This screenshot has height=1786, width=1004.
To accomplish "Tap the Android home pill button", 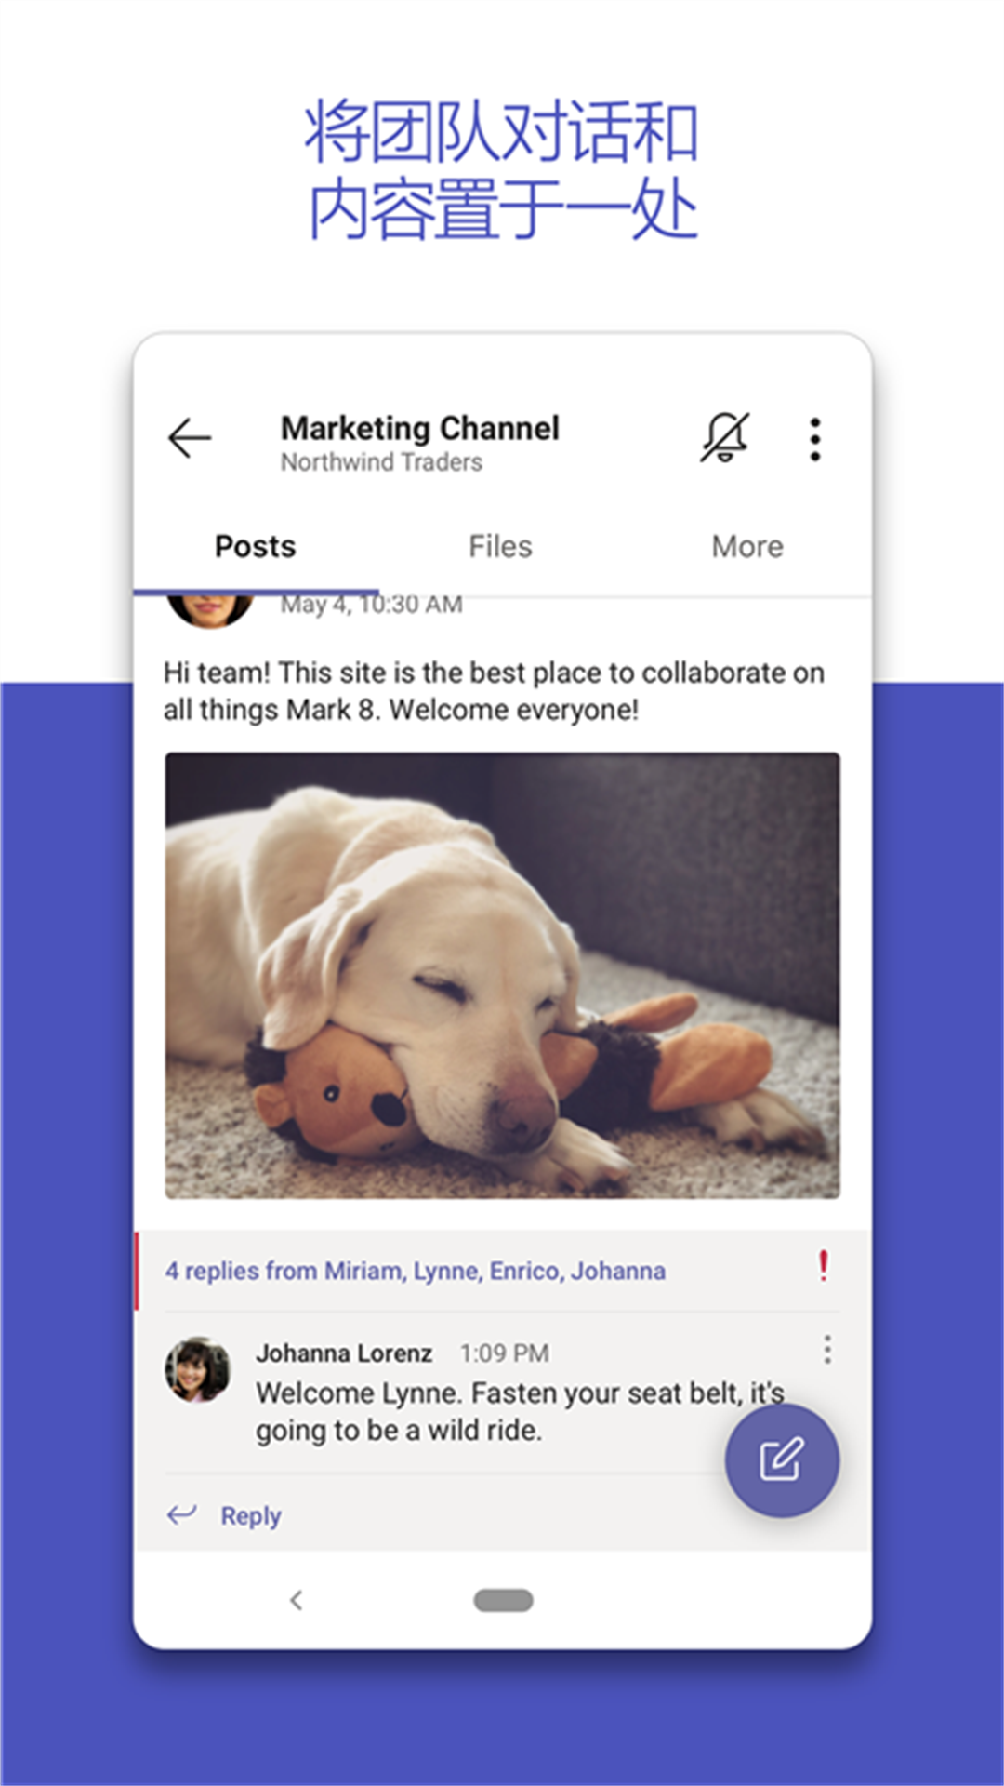I will 503,1600.
